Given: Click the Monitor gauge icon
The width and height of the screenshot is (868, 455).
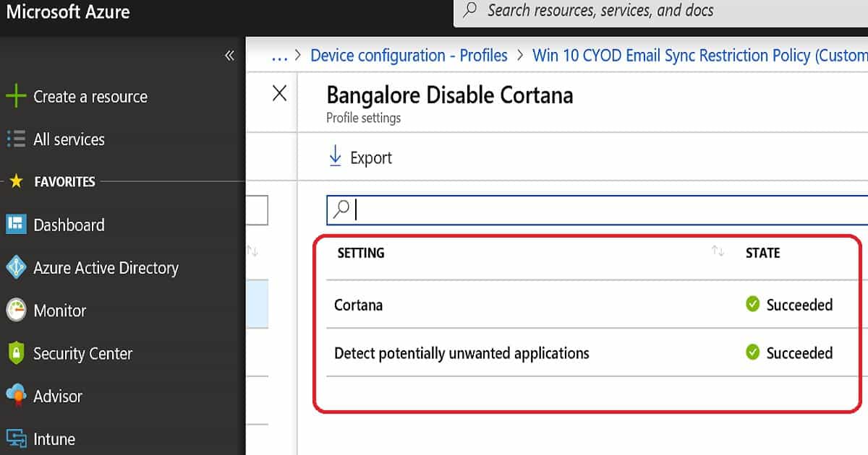Looking at the screenshot, I should 15,311.
